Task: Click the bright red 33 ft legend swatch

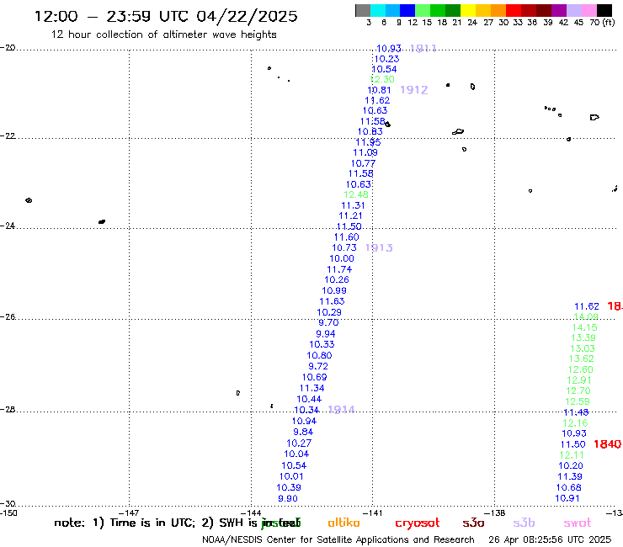Action: click(x=514, y=10)
